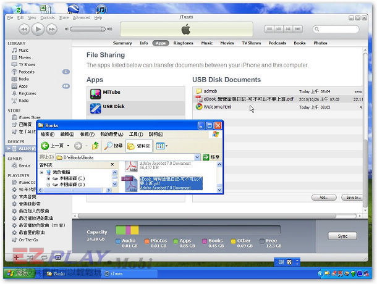
Task: Open the Summary tab
Action: (122, 43)
